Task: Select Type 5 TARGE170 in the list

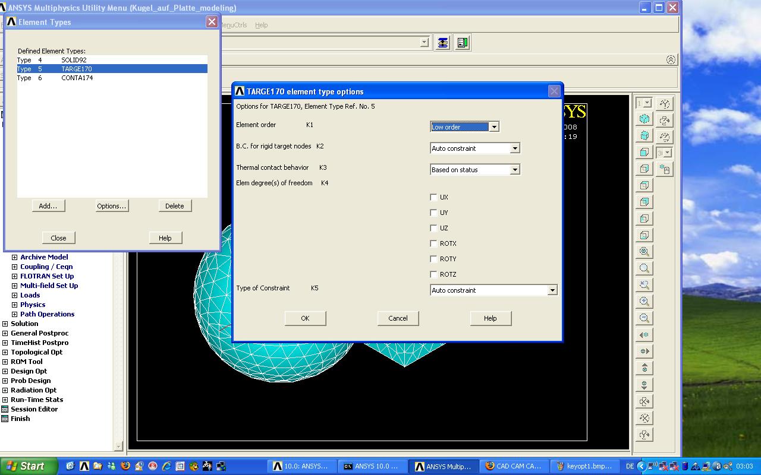Action: (112, 69)
